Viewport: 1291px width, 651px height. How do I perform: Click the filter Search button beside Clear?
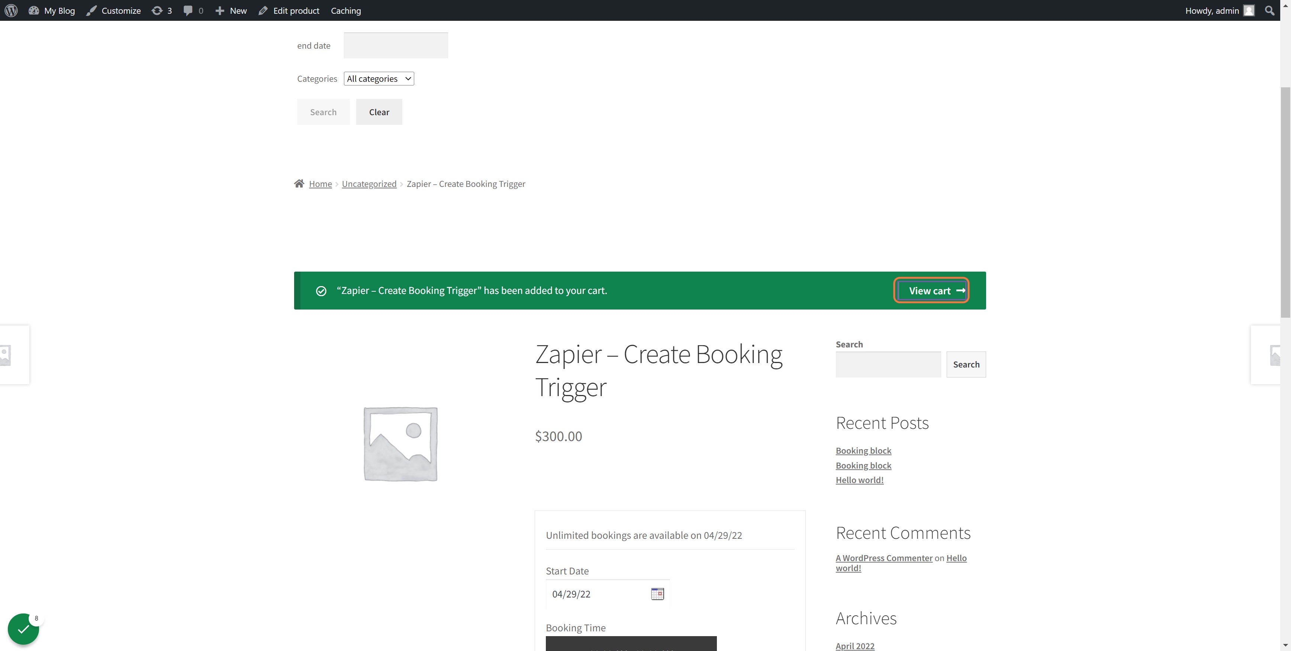pyautogui.click(x=323, y=112)
